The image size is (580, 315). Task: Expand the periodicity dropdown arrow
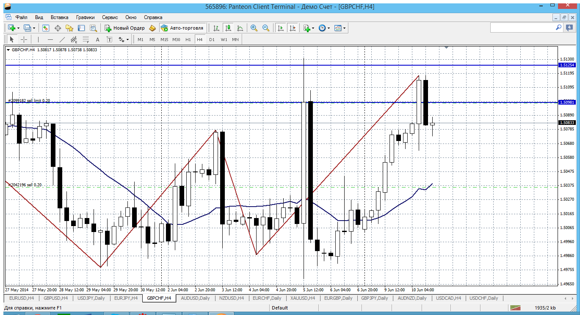pos(329,28)
